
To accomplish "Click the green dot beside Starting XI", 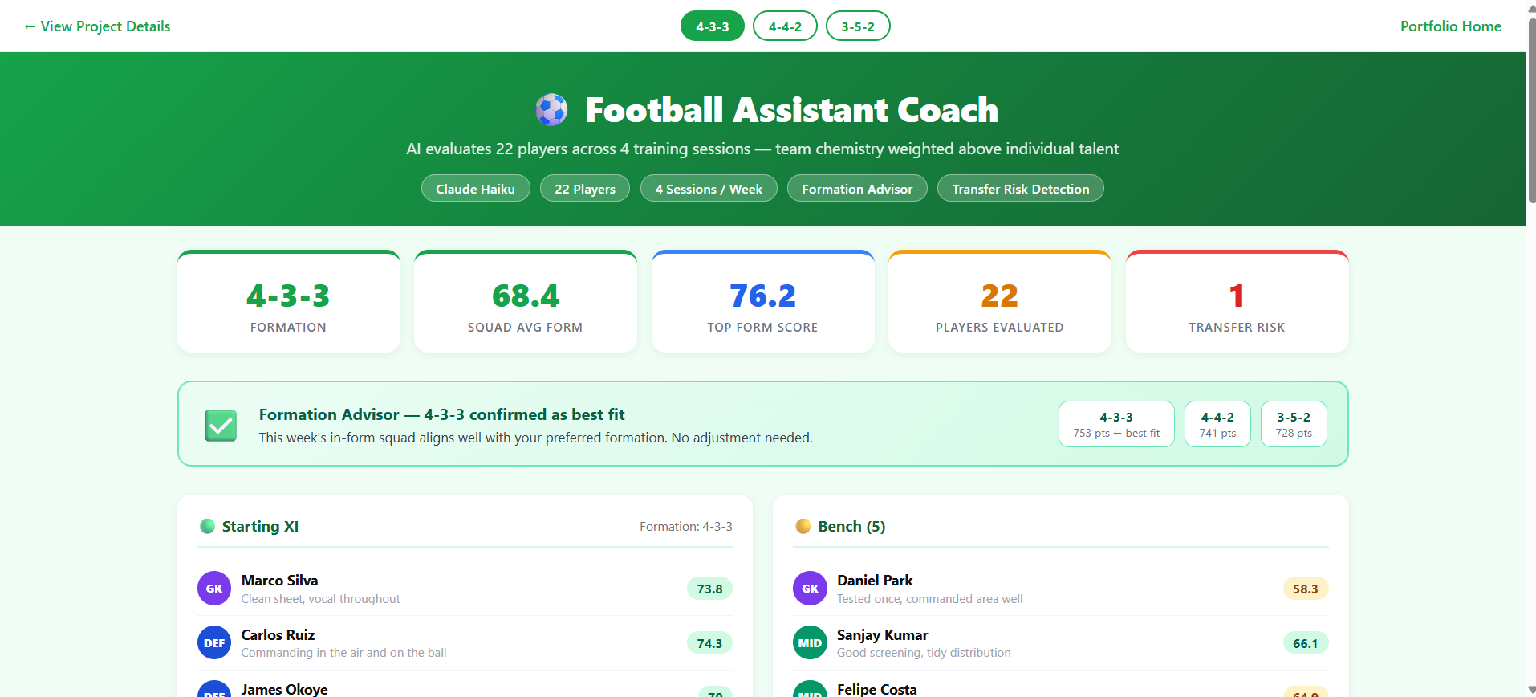I will click(207, 526).
